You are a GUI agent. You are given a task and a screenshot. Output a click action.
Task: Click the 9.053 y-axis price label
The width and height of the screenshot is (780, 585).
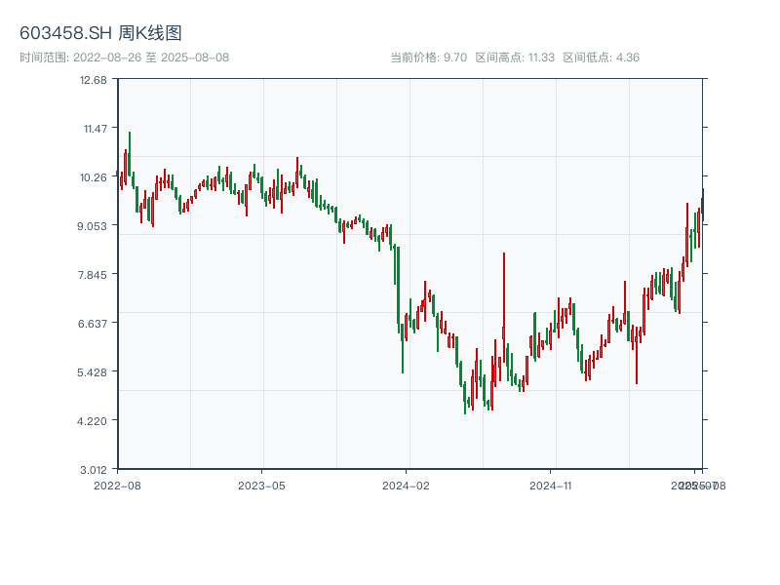tap(94, 225)
